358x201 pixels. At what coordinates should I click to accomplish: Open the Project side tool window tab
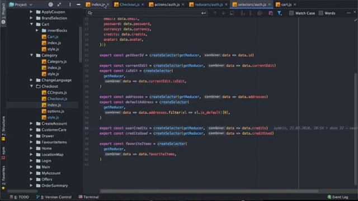tap(3, 13)
